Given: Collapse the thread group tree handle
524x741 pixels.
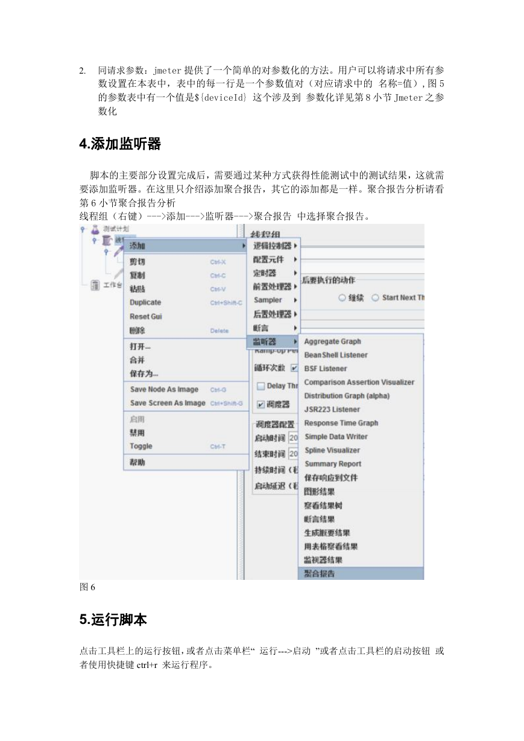Looking at the screenshot, I should tap(95, 241).
